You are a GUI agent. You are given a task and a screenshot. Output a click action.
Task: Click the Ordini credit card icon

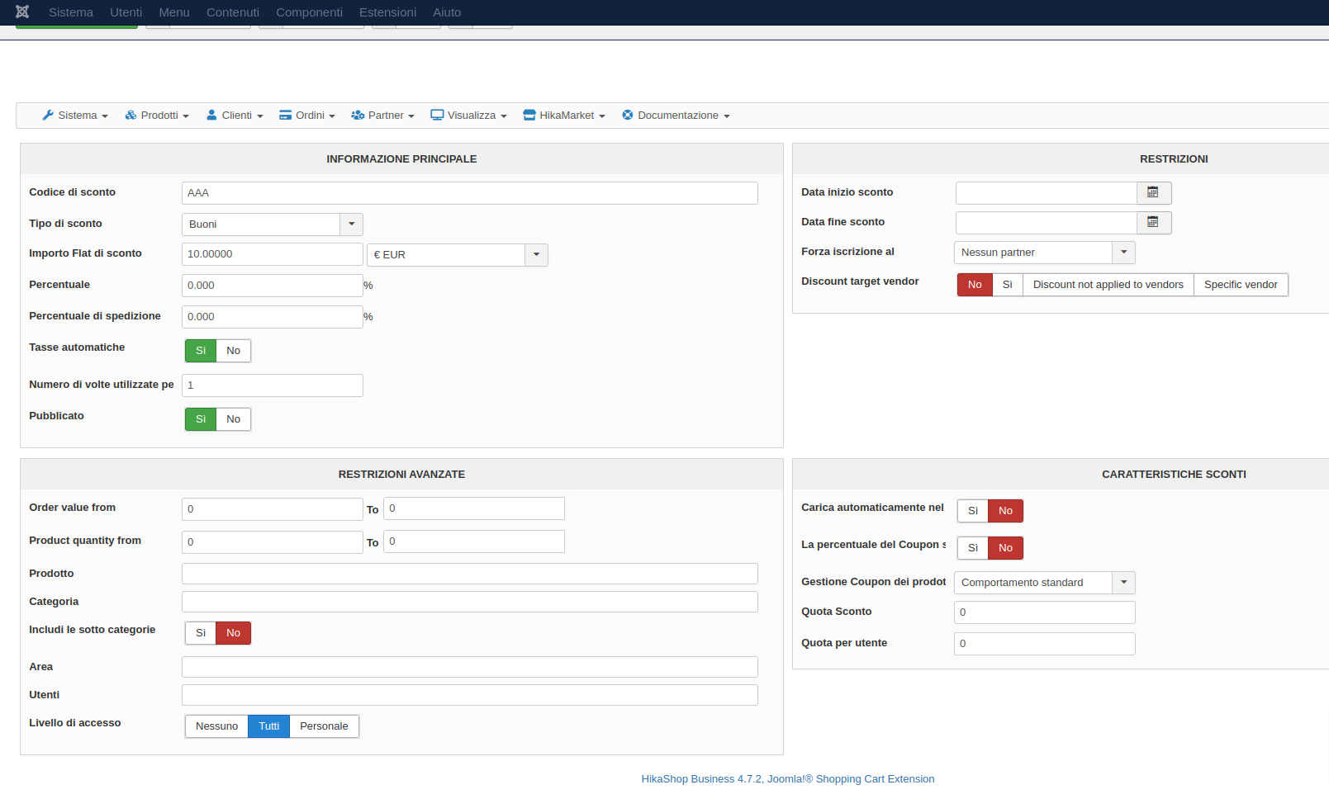286,116
